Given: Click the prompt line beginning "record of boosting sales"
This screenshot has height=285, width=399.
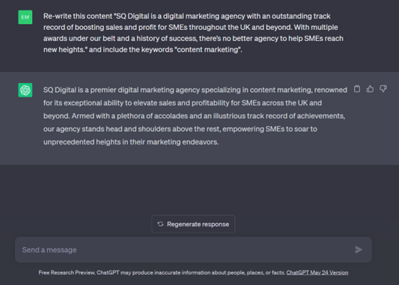Looking at the screenshot, I should pyautogui.click(x=191, y=27).
